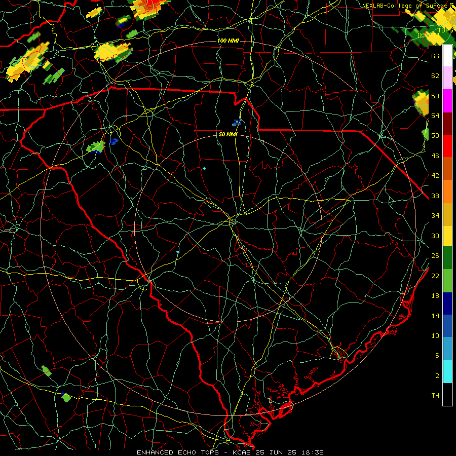This screenshot has width=456, height=456.
Task: Click the navy blue legend swatch
Action: [x=447, y=303]
